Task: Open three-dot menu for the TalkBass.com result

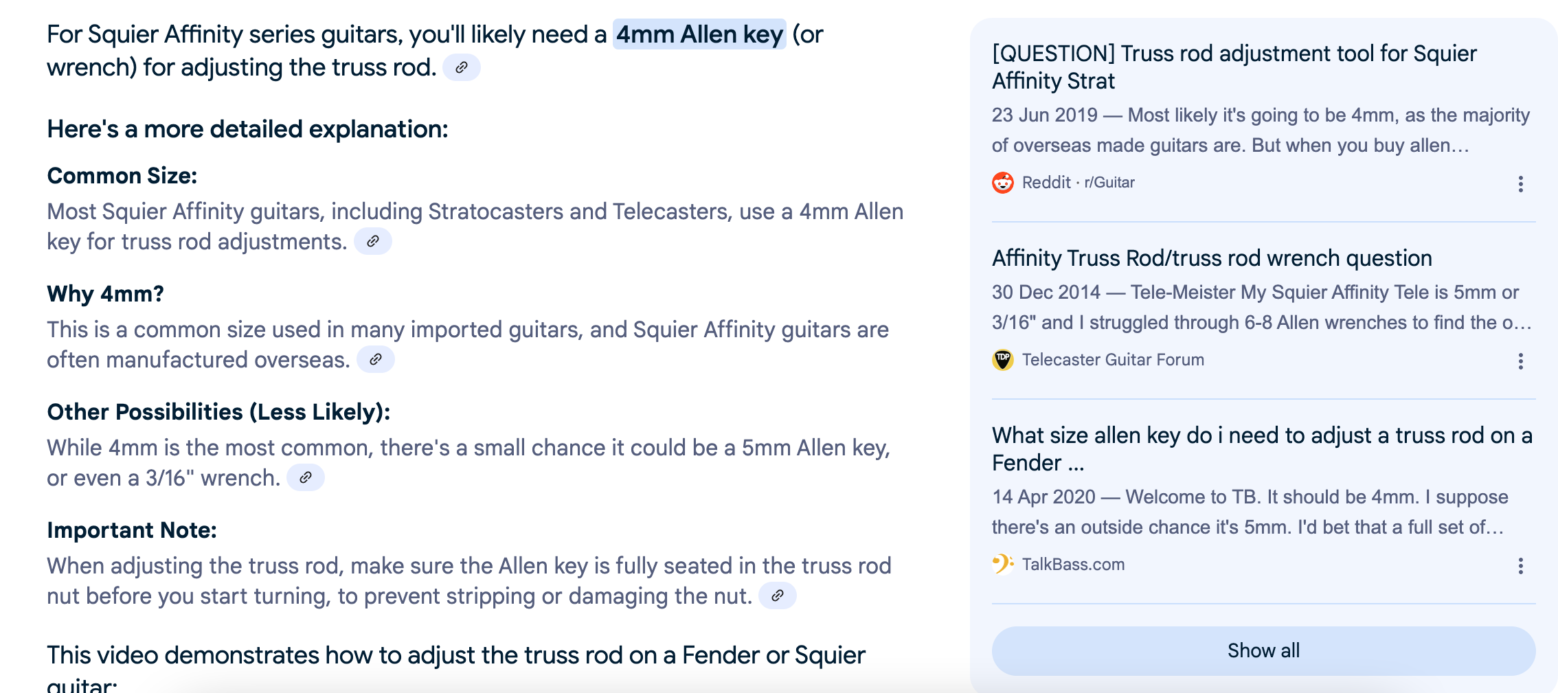Action: tap(1520, 565)
